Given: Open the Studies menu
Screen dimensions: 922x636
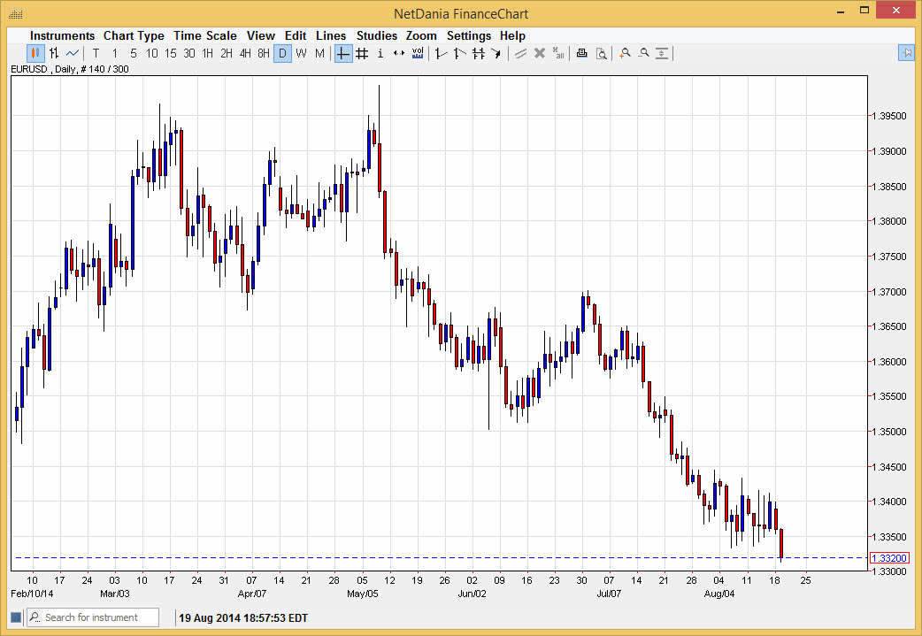Looking at the screenshot, I should pyautogui.click(x=376, y=35).
